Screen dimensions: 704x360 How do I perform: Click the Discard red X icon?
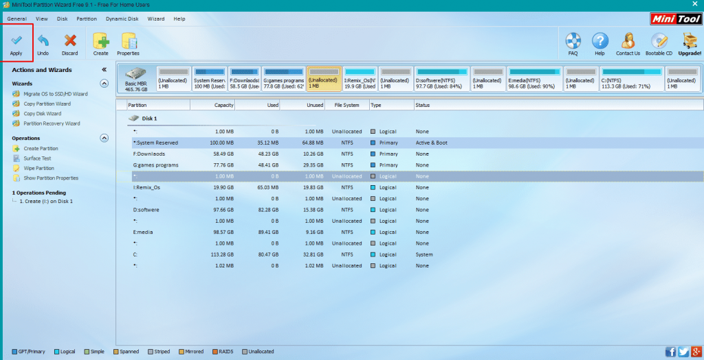click(70, 40)
